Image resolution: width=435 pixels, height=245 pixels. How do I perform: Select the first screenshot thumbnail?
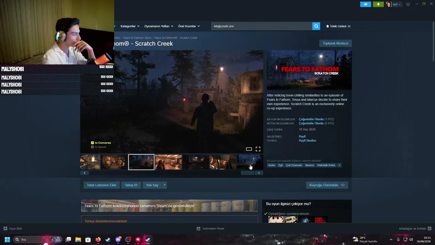tap(90, 162)
